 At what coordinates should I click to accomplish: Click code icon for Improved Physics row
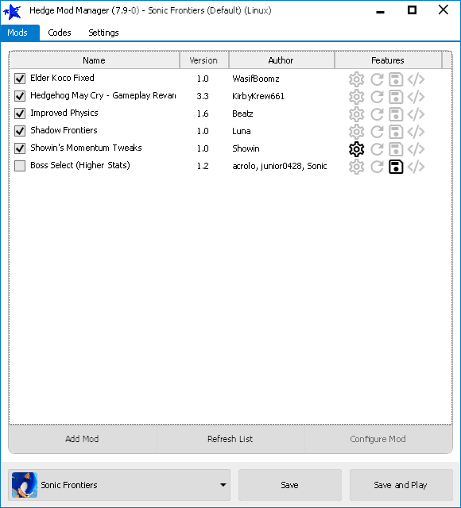pos(416,114)
